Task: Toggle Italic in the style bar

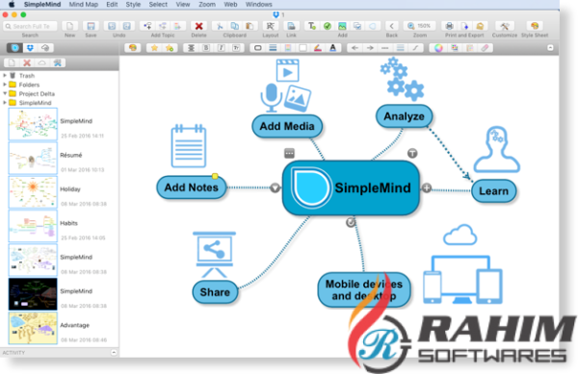Action: (x=222, y=48)
